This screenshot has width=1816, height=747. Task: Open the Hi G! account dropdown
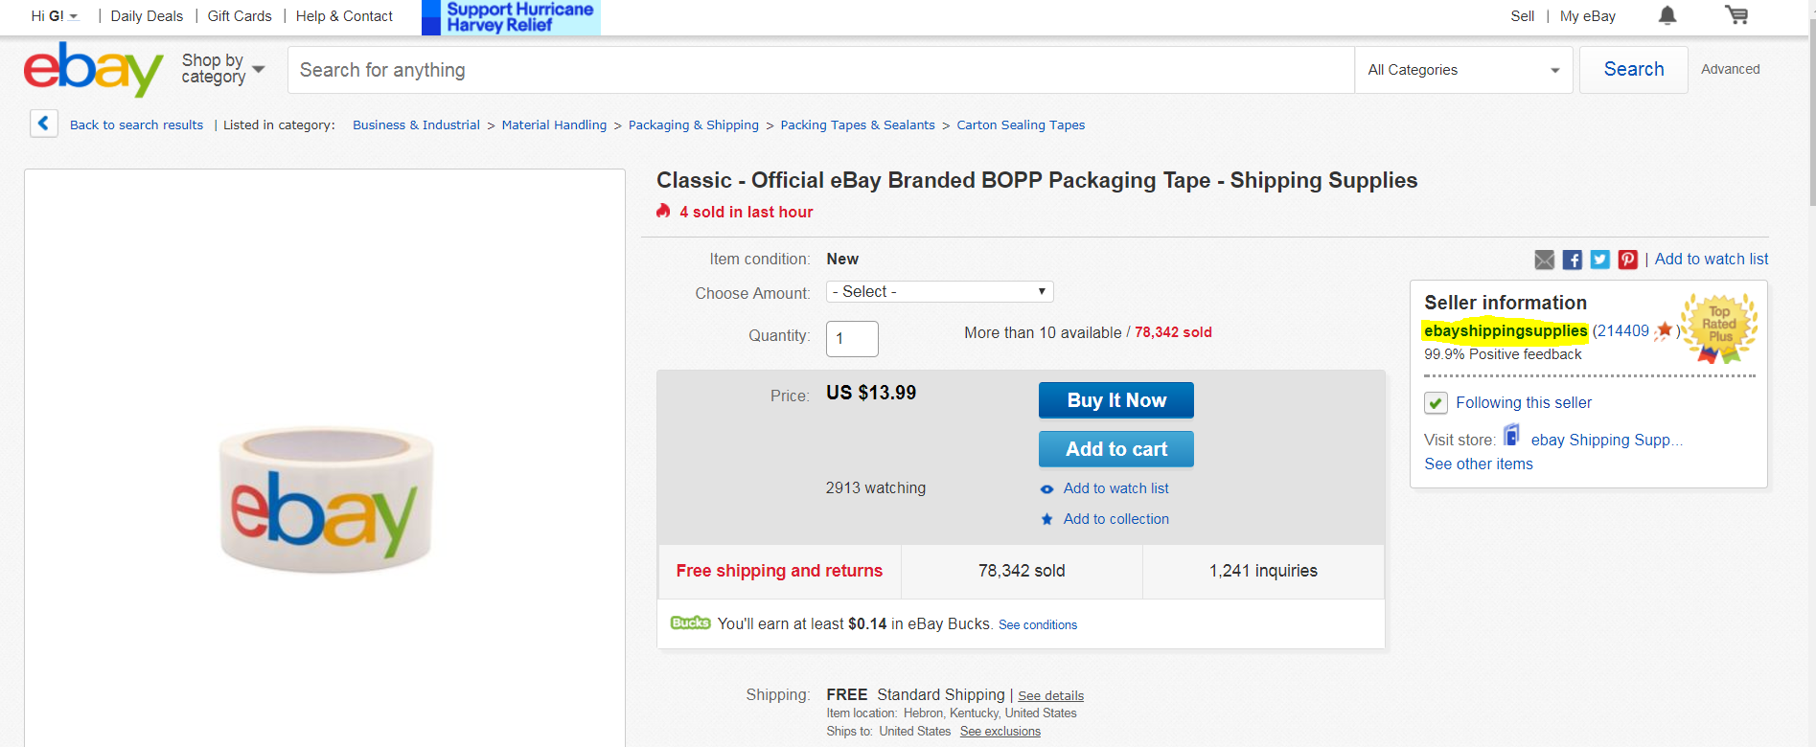pos(53,15)
